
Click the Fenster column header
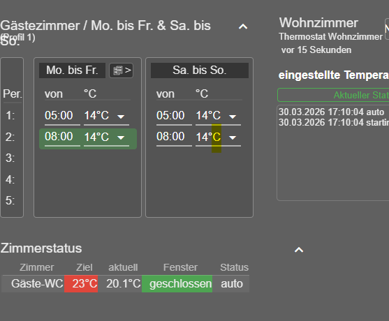click(x=180, y=267)
